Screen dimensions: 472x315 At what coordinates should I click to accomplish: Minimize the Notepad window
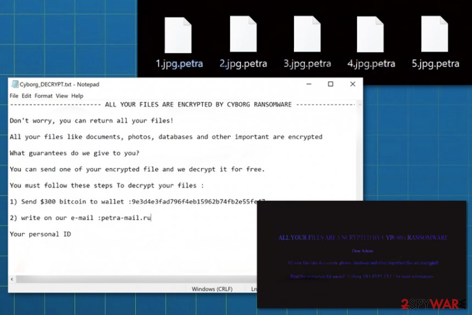309,84
